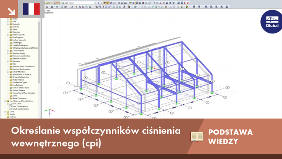Select Variable Thicknesses in the tree

click(x=20, y=45)
